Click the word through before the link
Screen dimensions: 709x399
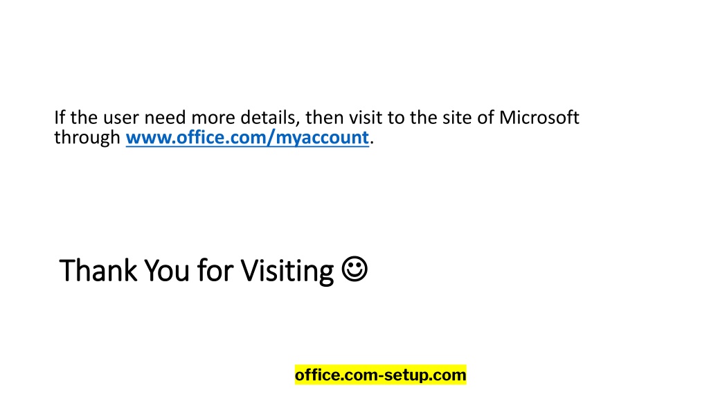[87, 138]
